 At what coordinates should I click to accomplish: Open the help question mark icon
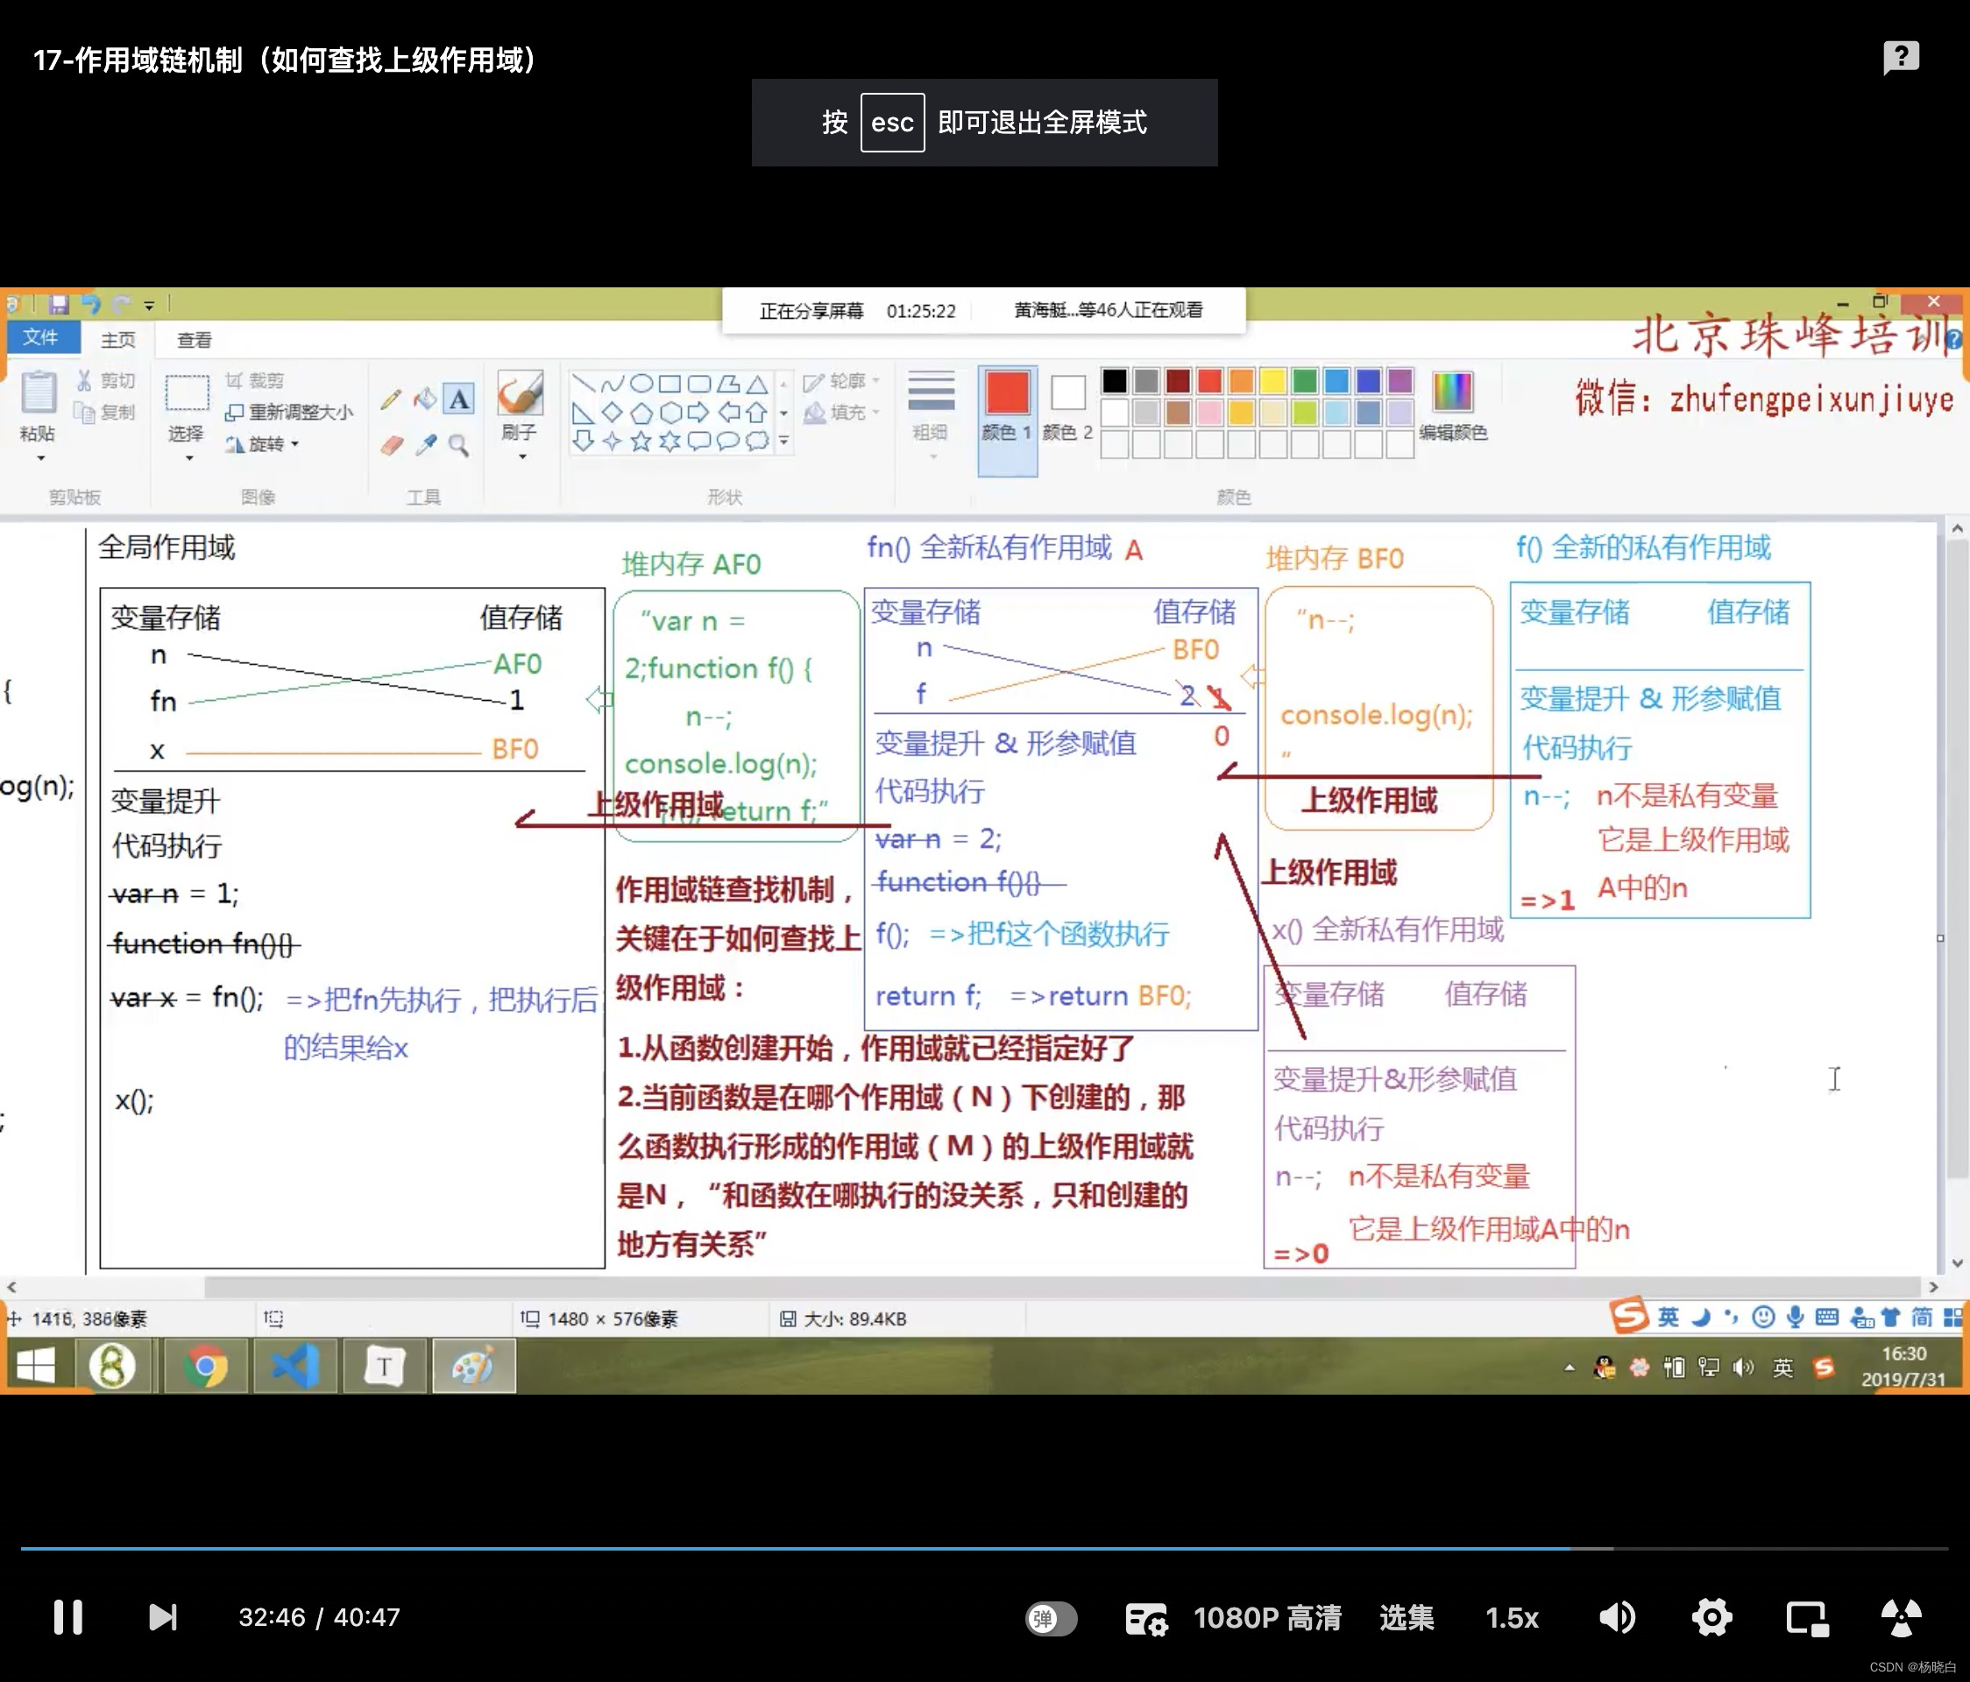pyautogui.click(x=1901, y=57)
